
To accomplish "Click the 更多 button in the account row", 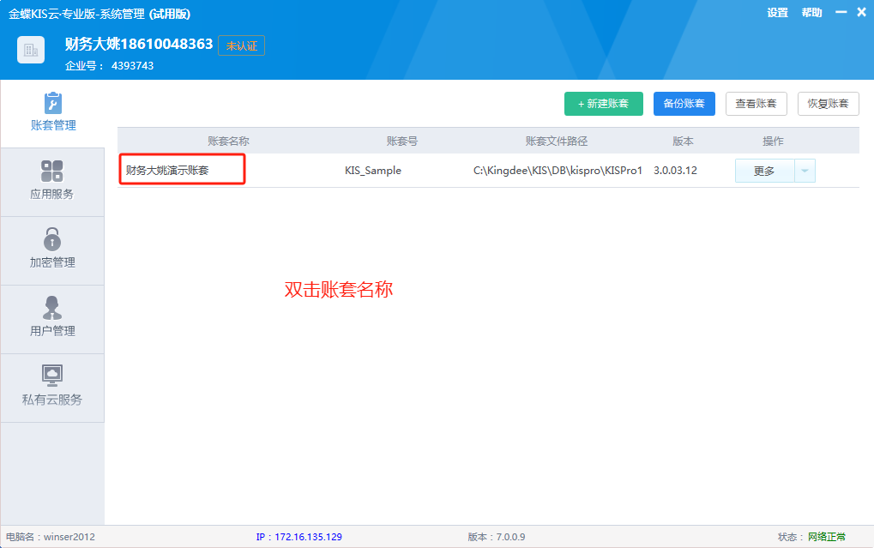I will [764, 171].
